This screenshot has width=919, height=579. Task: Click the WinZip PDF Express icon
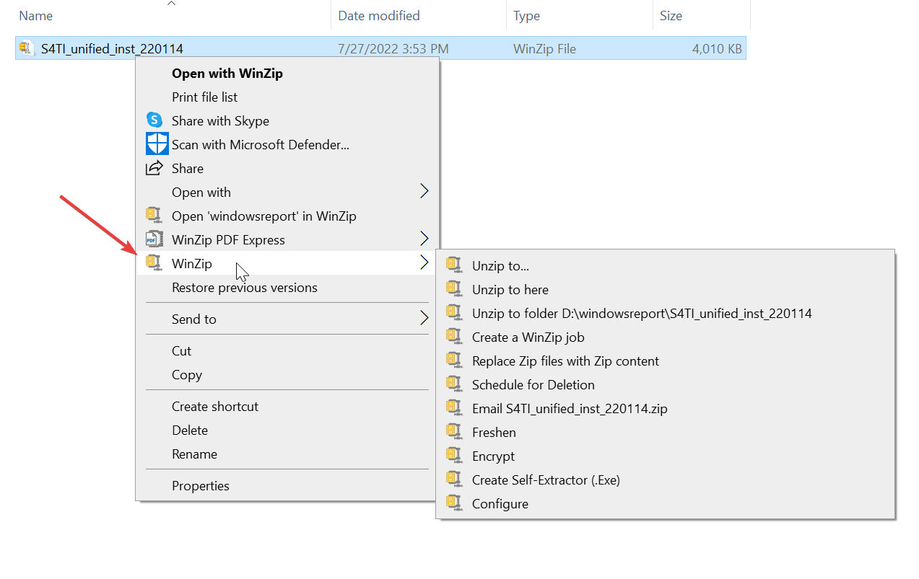pyautogui.click(x=154, y=239)
